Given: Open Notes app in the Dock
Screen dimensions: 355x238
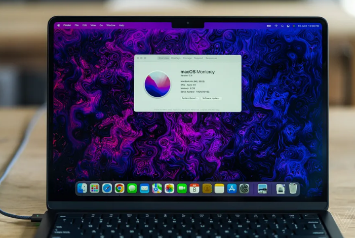Looking at the screenshot, I should (219, 188).
